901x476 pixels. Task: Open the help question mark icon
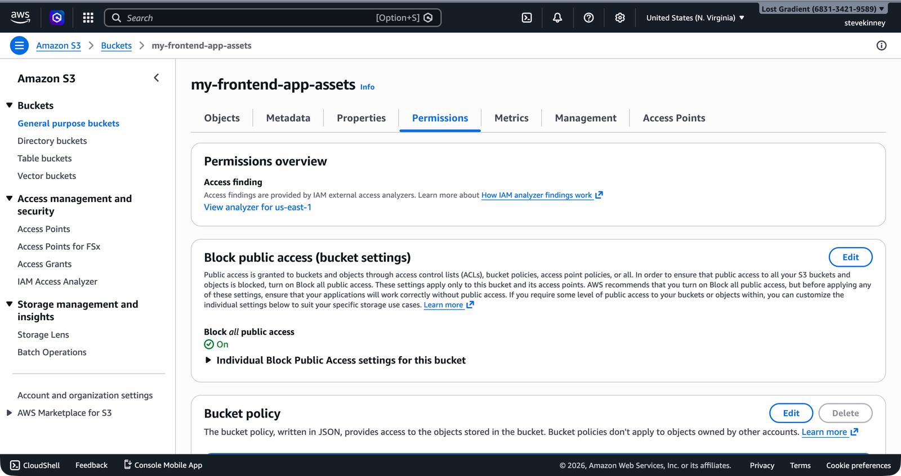pyautogui.click(x=588, y=17)
